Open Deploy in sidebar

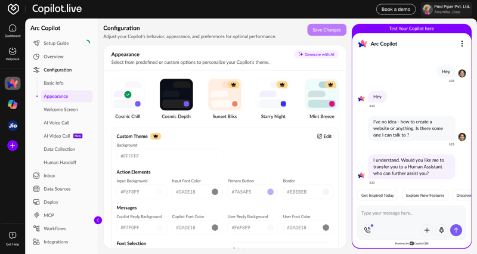point(51,202)
